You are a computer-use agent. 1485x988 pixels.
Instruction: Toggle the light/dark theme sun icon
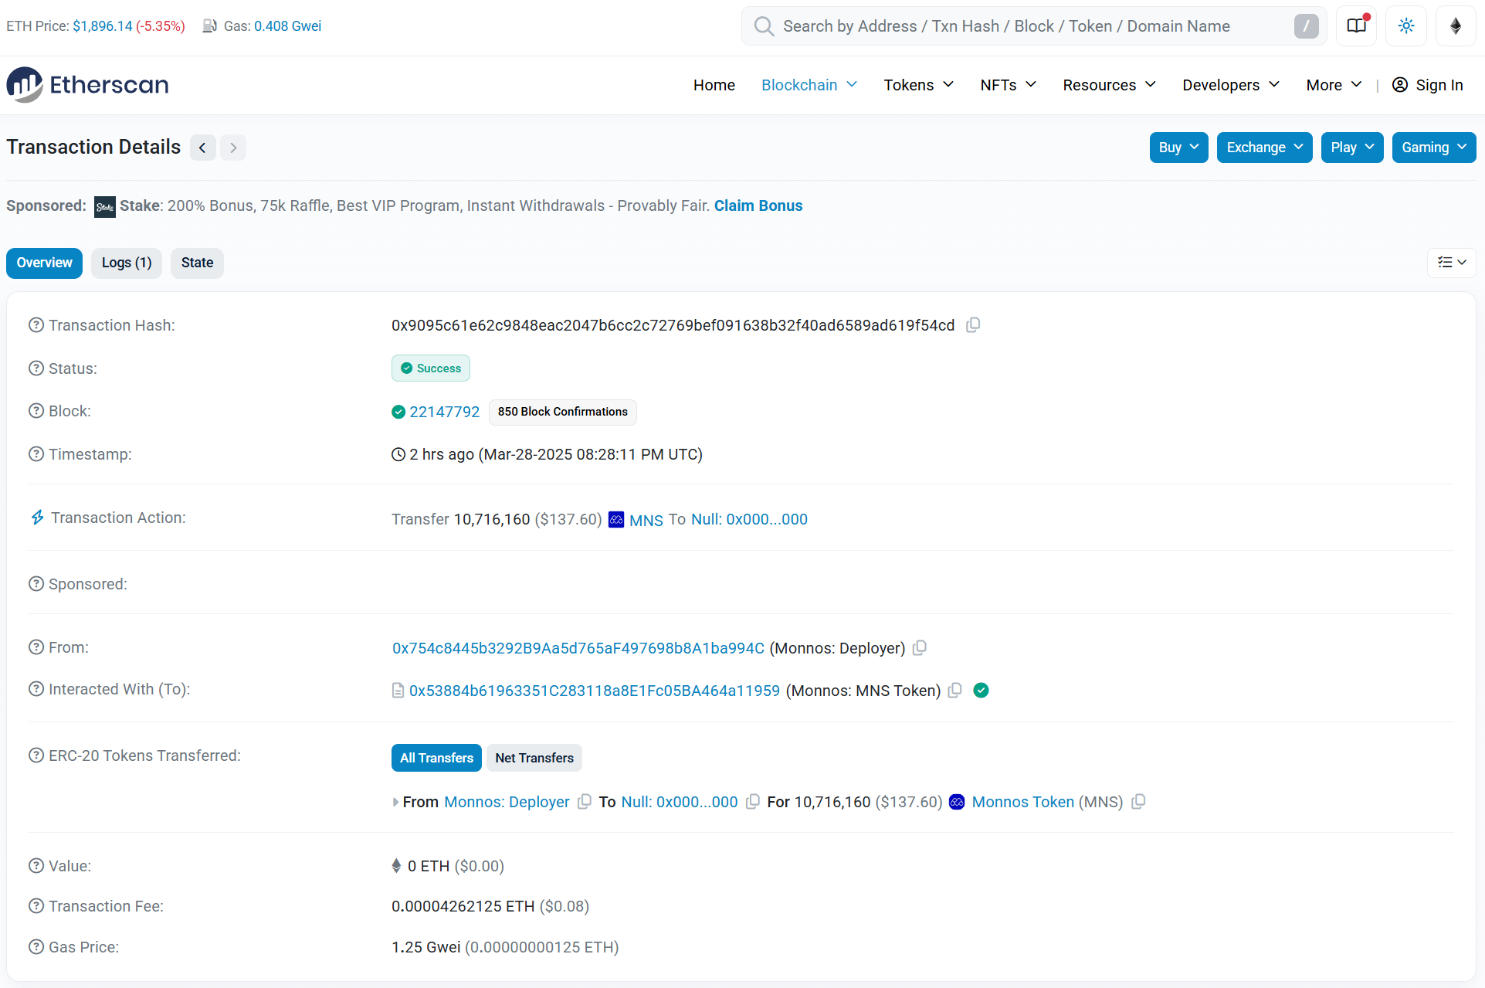(x=1406, y=26)
